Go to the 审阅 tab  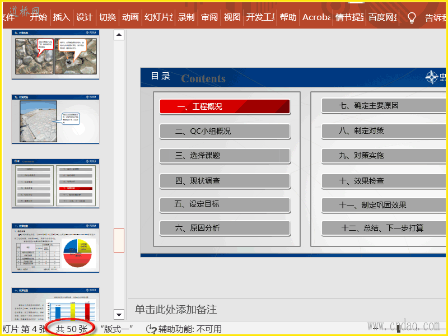pos(209,17)
